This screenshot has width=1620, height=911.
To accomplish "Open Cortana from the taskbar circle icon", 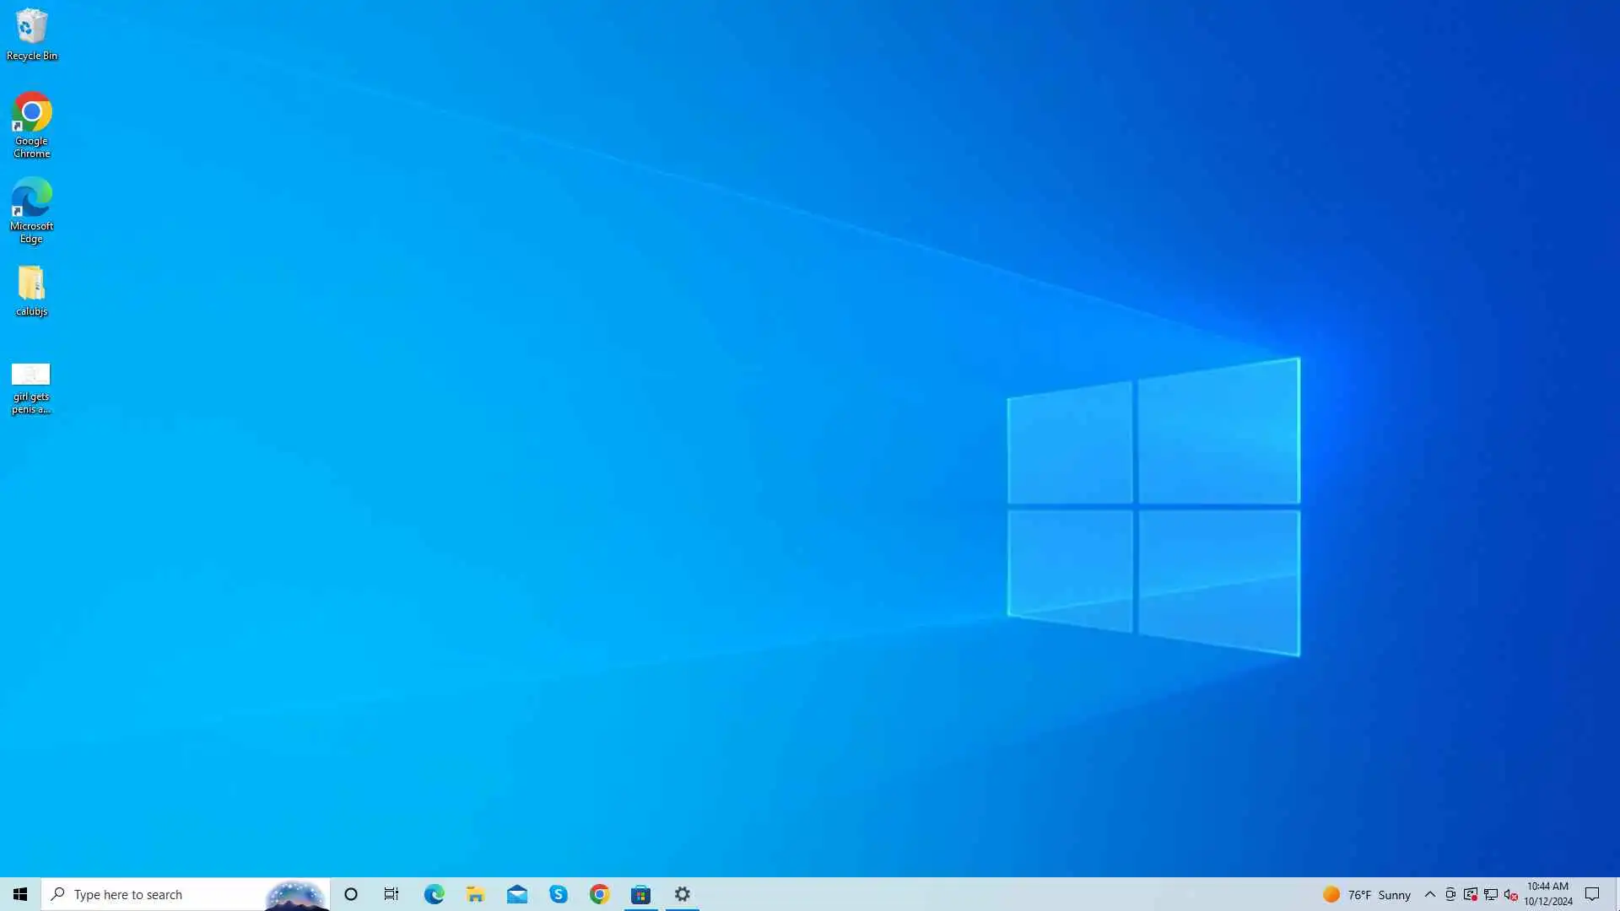I will (351, 894).
